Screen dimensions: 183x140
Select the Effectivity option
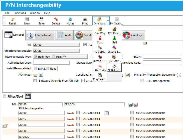pos(100,68)
